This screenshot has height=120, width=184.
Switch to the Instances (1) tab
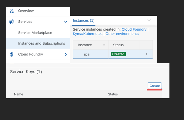84,21
